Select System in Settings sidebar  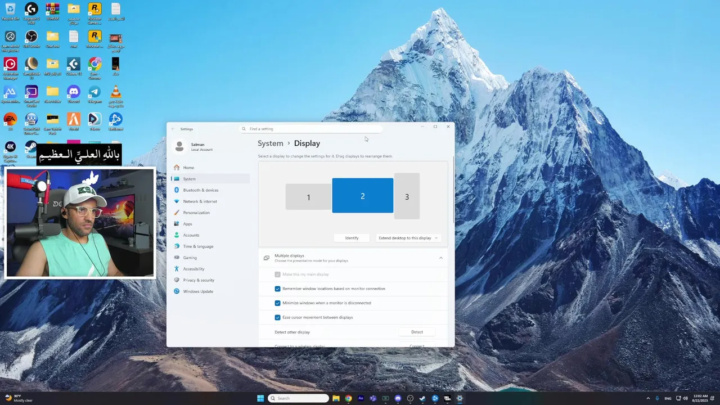click(x=211, y=179)
